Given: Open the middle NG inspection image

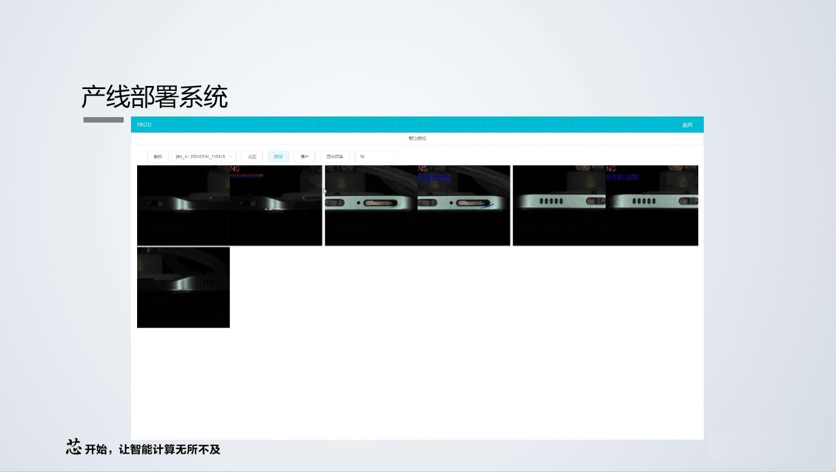Looking at the screenshot, I should click(x=417, y=205).
